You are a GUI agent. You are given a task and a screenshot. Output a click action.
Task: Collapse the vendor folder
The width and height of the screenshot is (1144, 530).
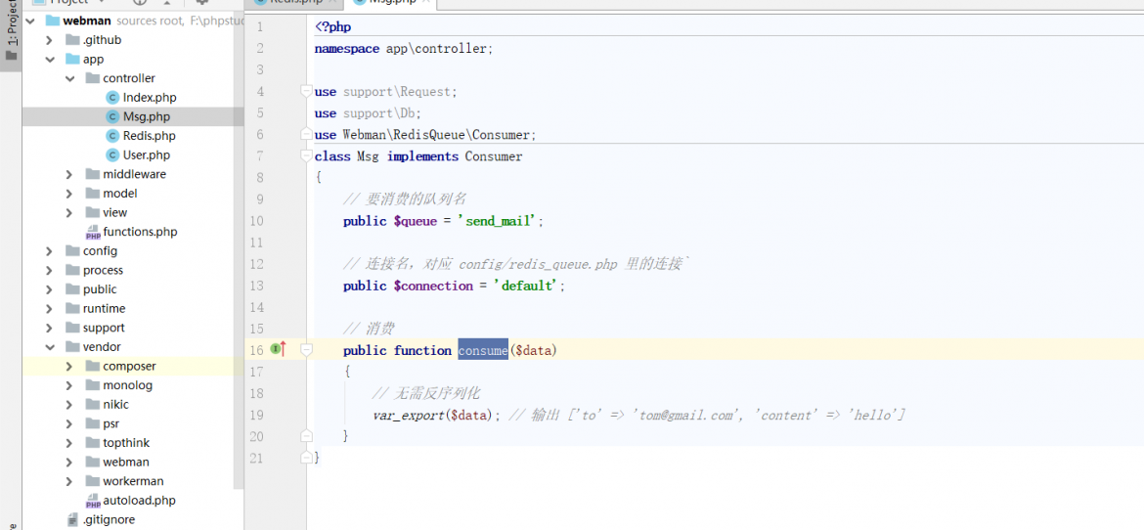tap(50, 347)
